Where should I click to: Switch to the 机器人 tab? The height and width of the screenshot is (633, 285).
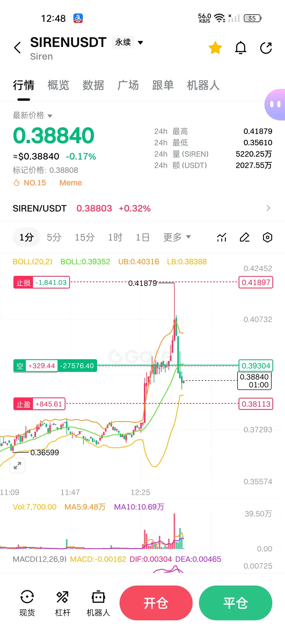pyautogui.click(x=203, y=85)
